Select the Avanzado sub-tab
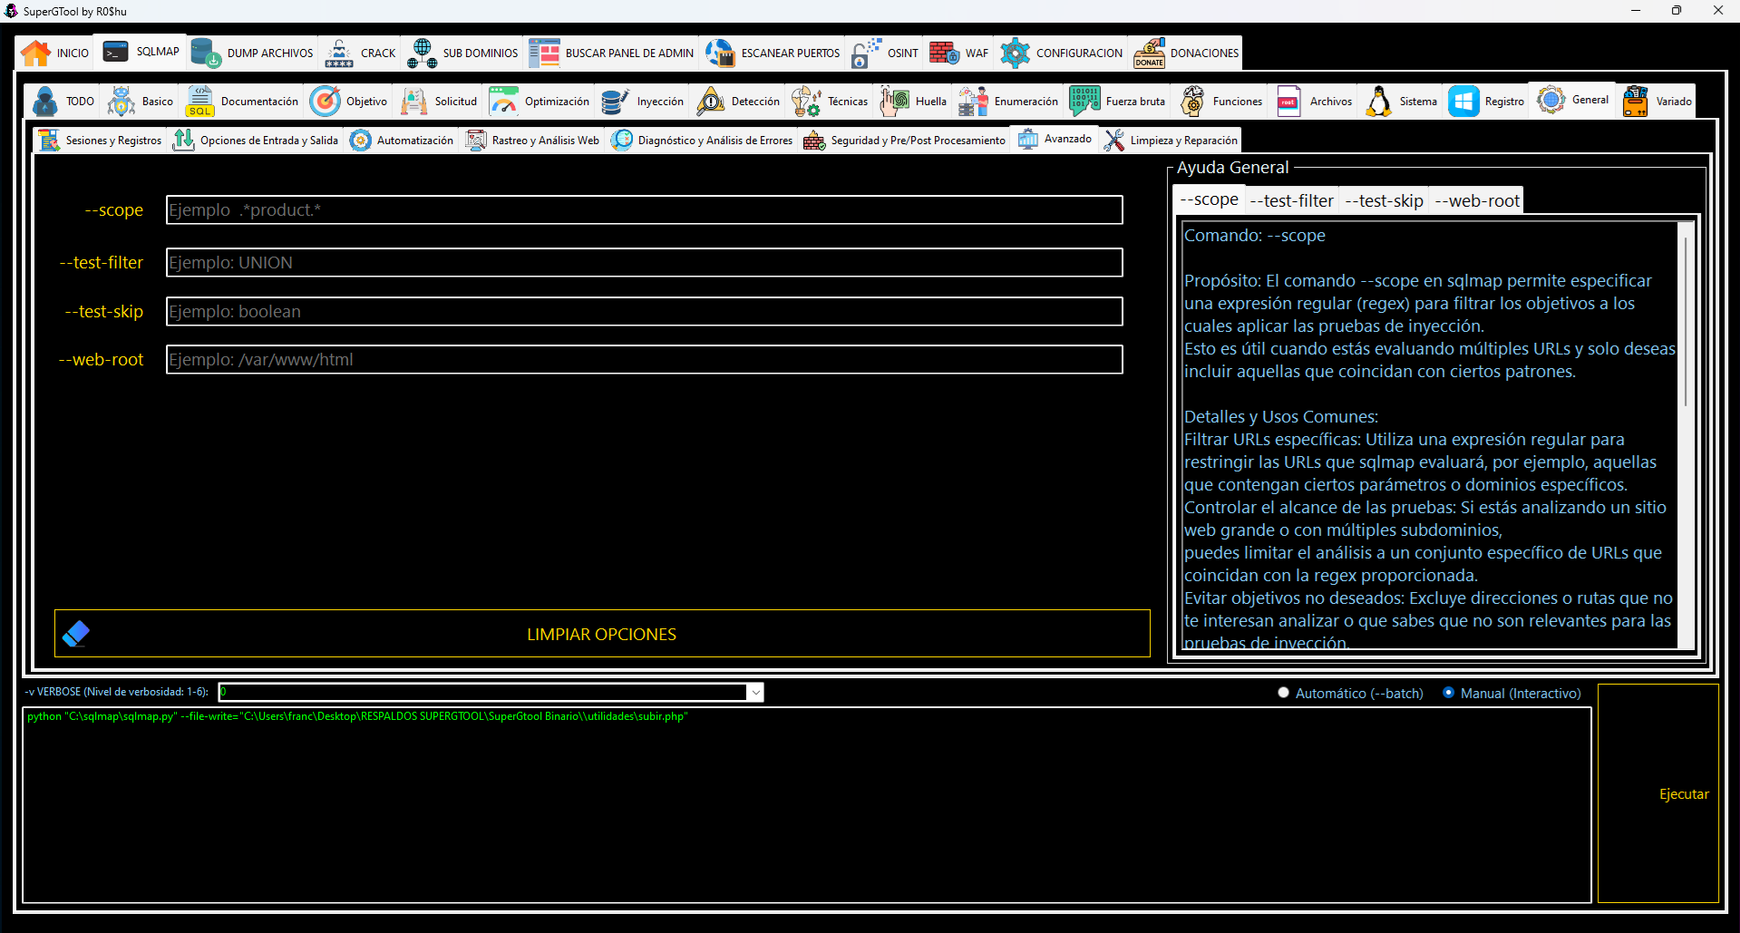This screenshot has height=933, width=1740. click(1055, 139)
